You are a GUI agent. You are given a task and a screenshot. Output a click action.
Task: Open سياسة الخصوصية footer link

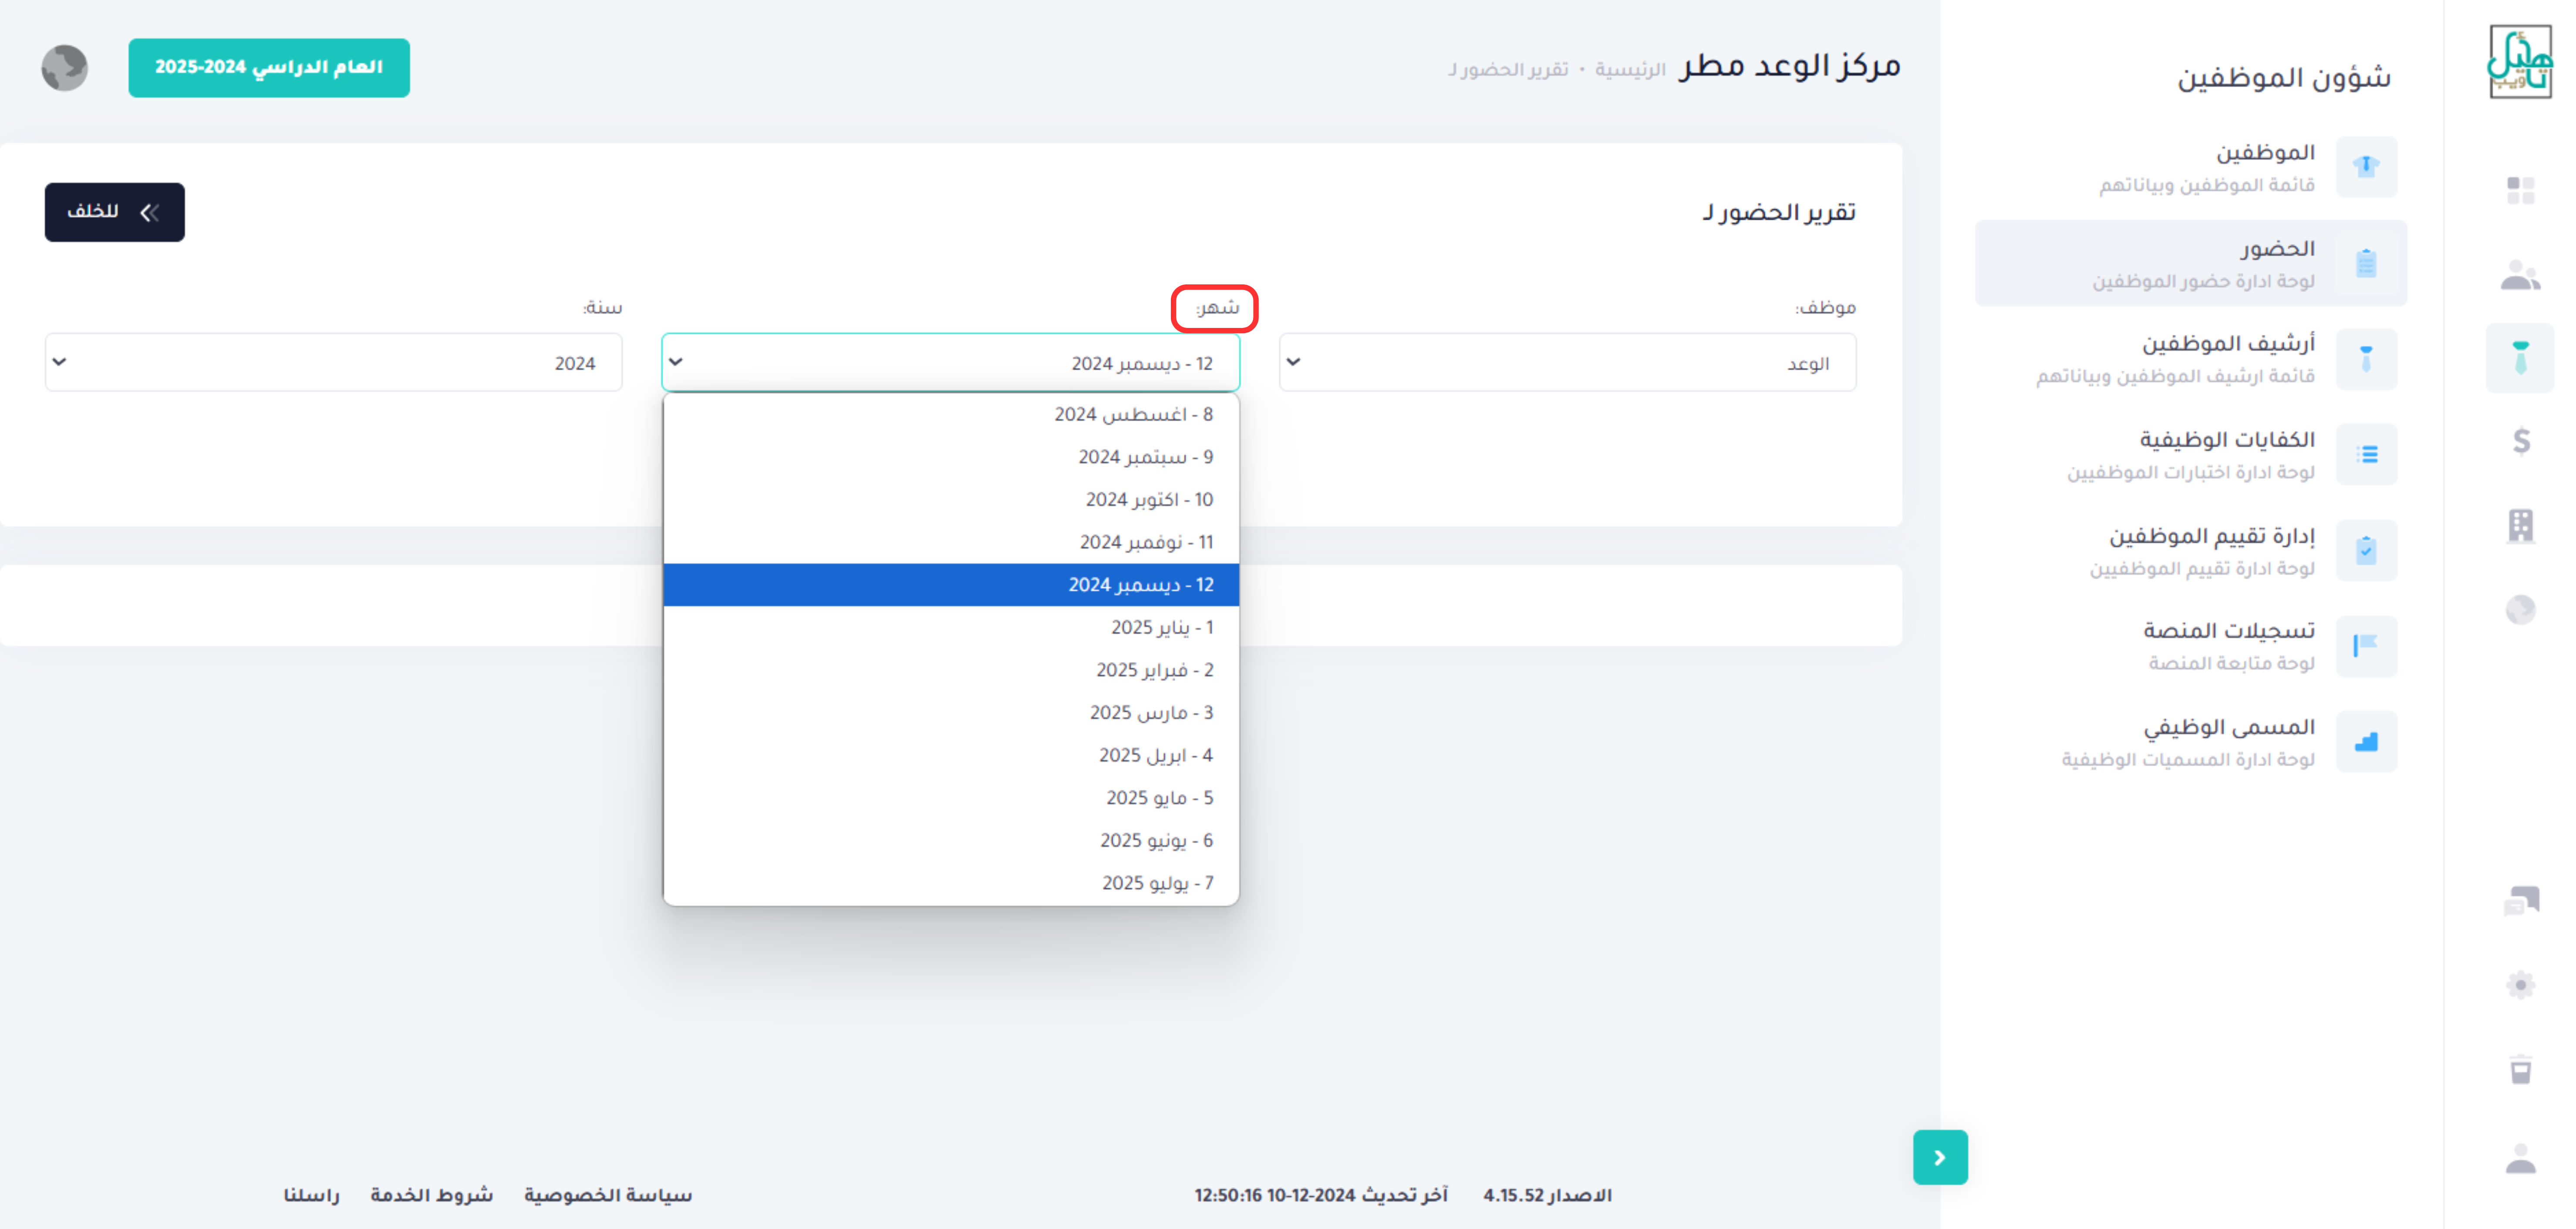(608, 1195)
